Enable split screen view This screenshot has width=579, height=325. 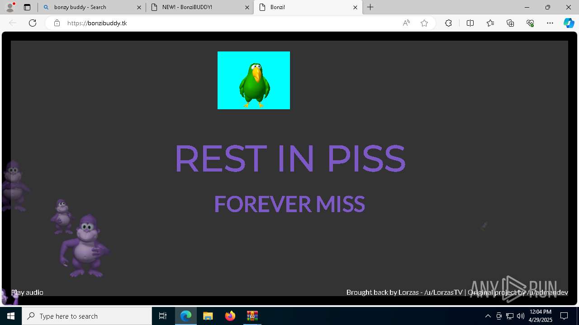[470, 23]
